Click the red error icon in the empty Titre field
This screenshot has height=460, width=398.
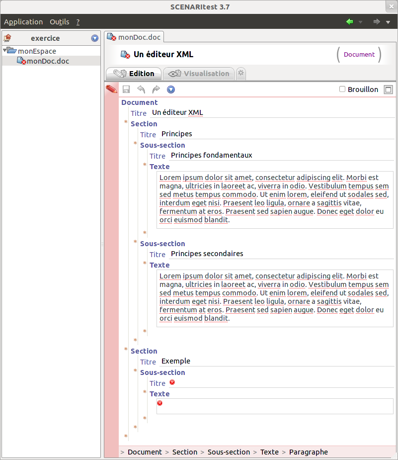click(172, 382)
